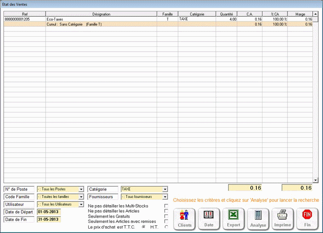Click scrollbar up arrow of the table
Screen dimensions: 323x233
(315, 14)
